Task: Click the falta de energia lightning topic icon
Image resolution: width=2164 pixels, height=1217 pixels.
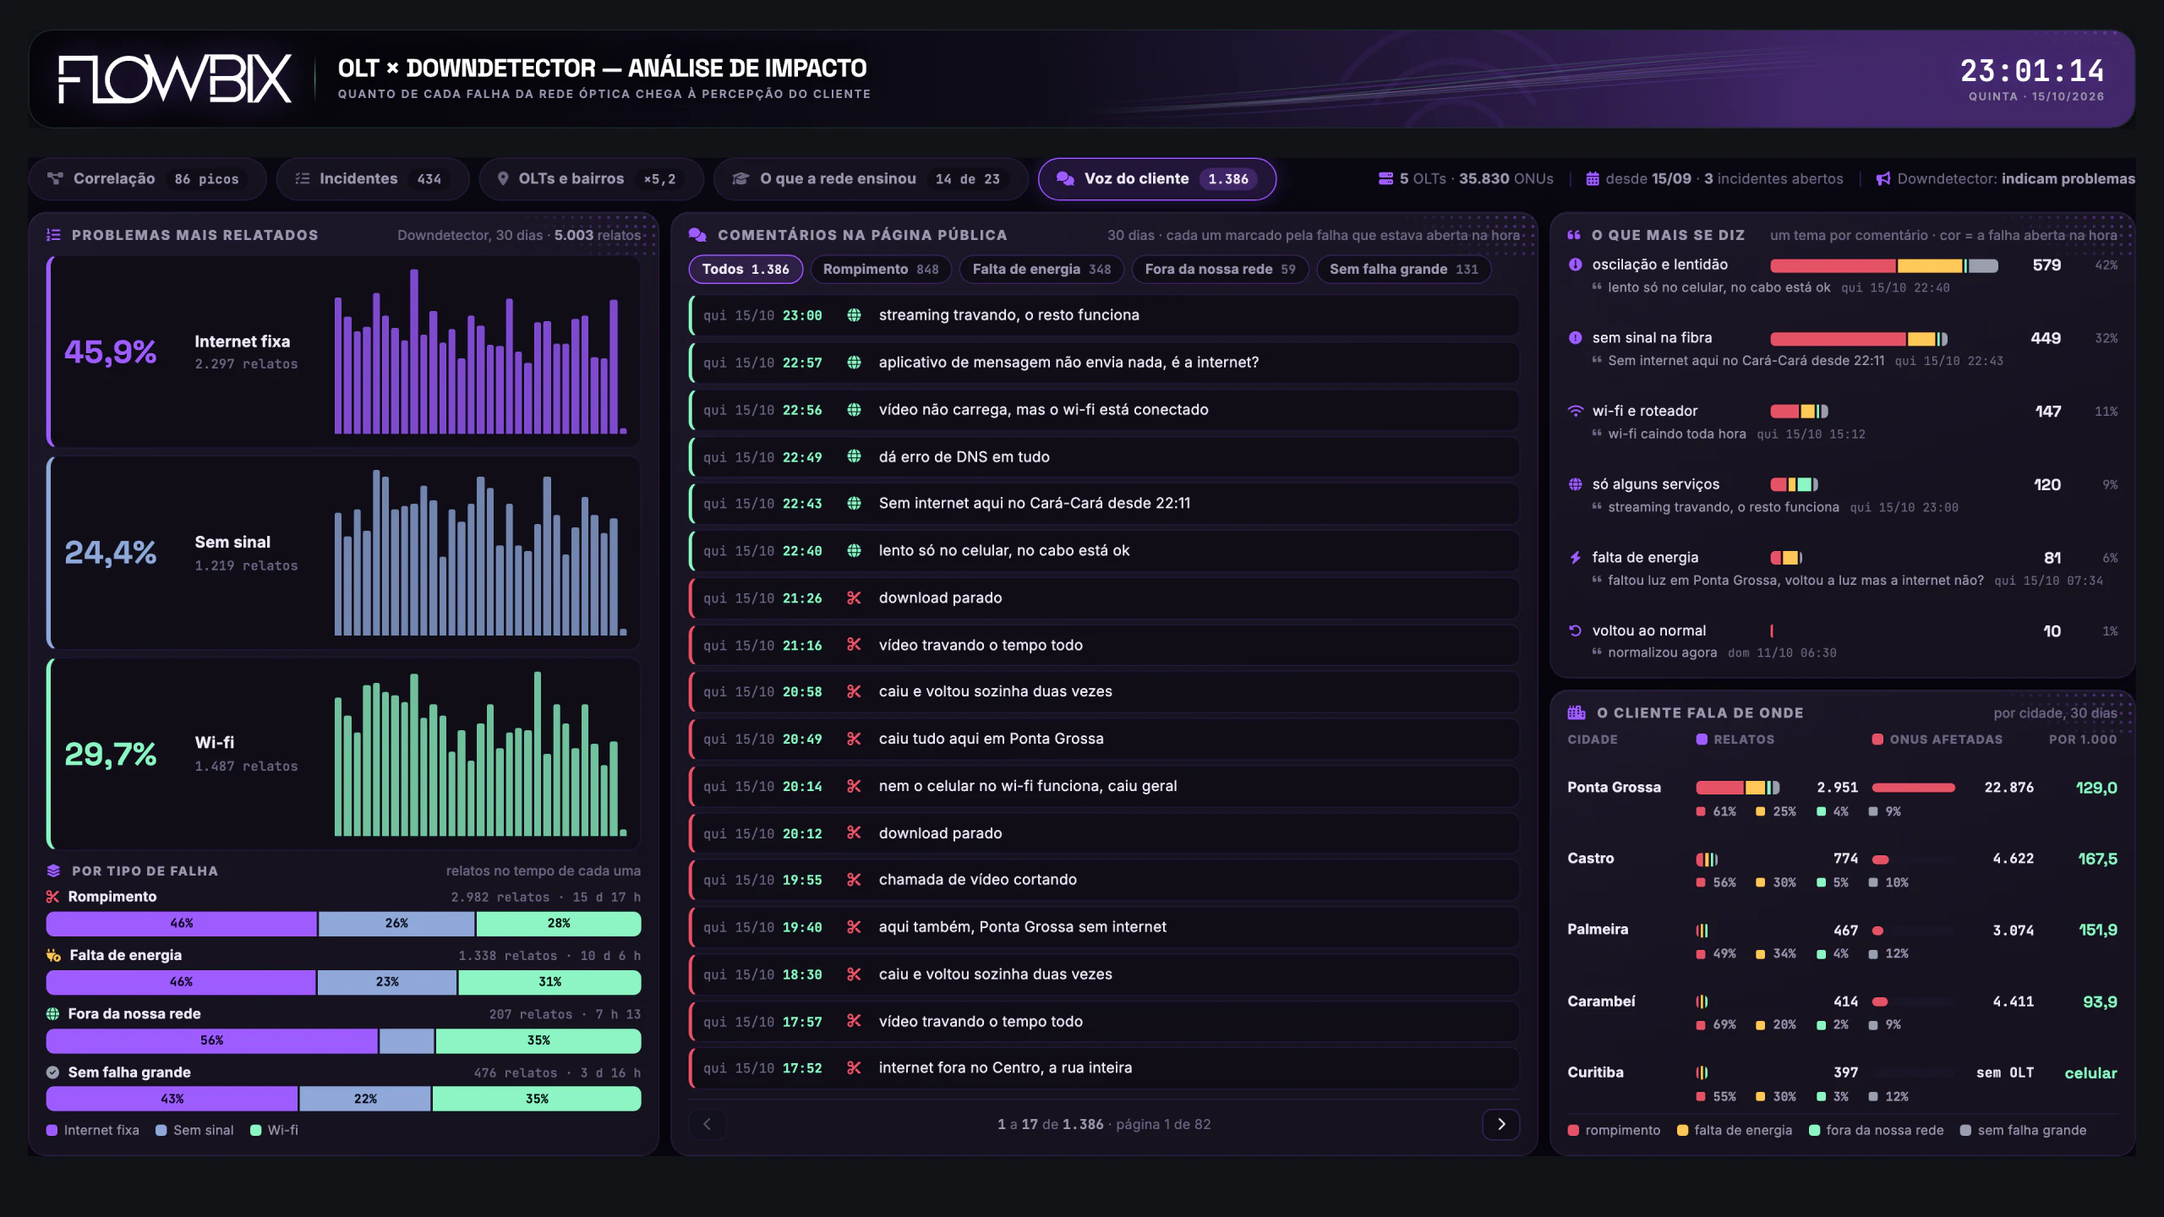Action: pyautogui.click(x=1576, y=558)
